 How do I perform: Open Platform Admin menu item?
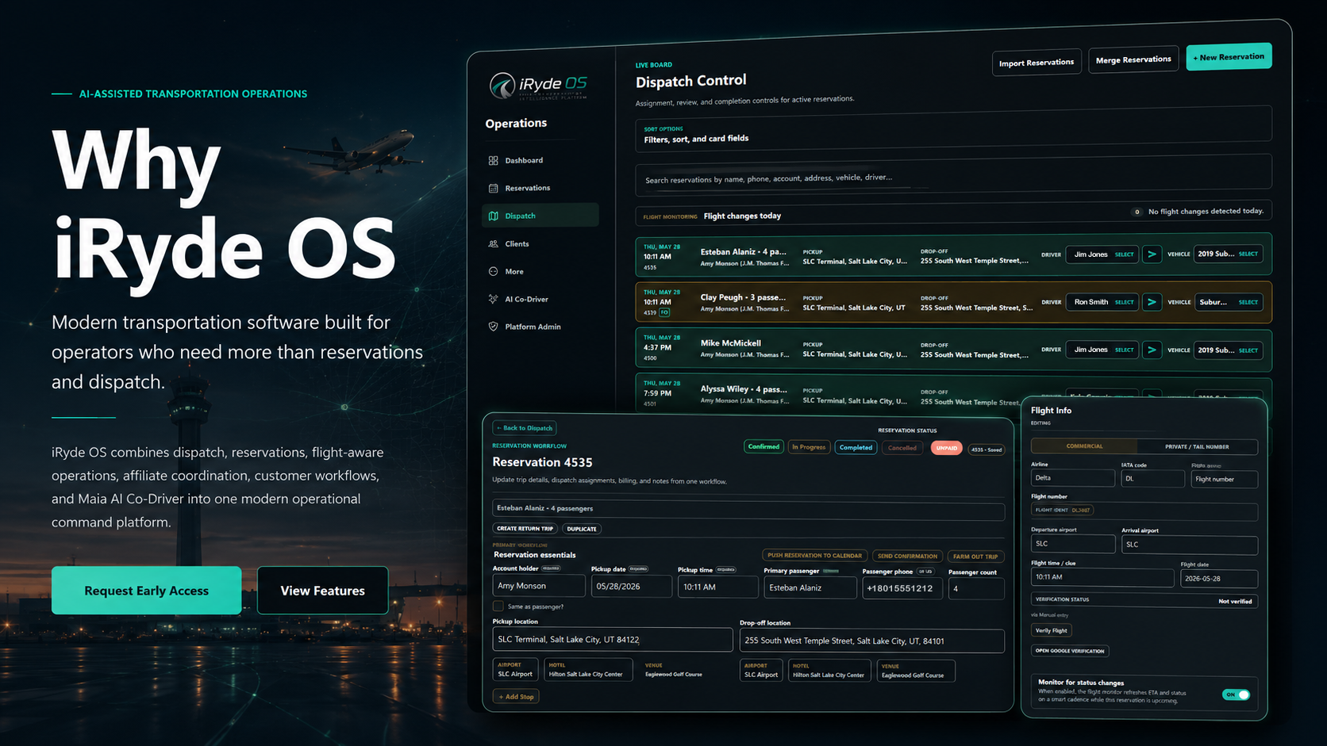pyautogui.click(x=533, y=327)
